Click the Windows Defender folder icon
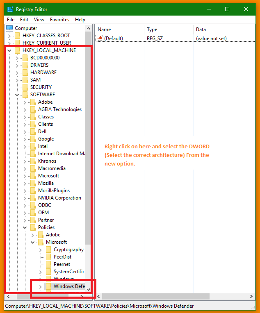This screenshot has width=260, height=313. point(49,286)
